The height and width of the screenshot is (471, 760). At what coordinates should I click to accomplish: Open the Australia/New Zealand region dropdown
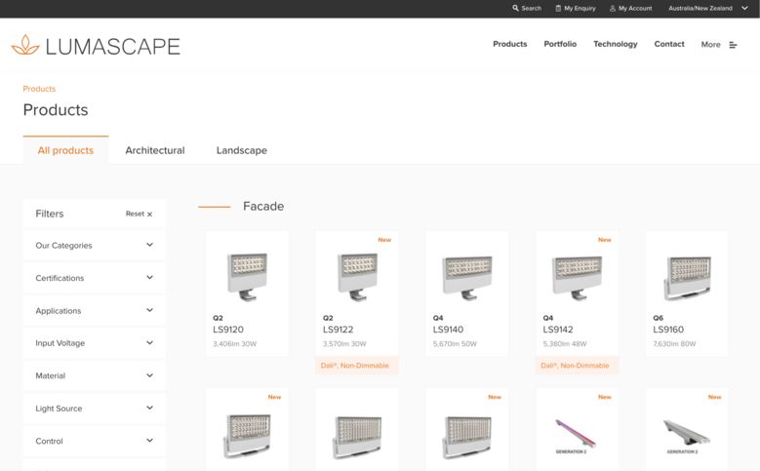click(708, 8)
